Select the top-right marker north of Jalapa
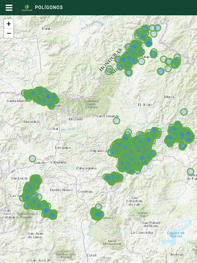Viewport: 197px width, 263px height. 158,28
